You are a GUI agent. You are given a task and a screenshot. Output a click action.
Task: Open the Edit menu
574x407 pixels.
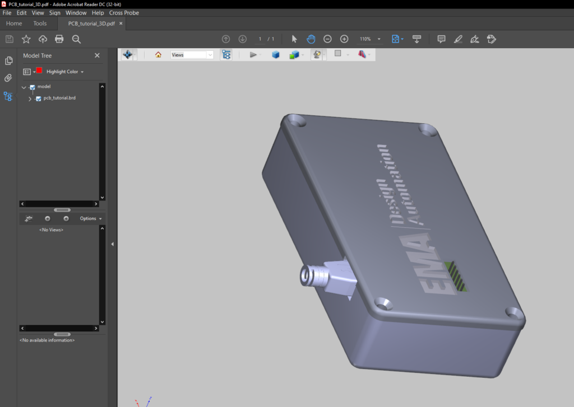tap(22, 13)
